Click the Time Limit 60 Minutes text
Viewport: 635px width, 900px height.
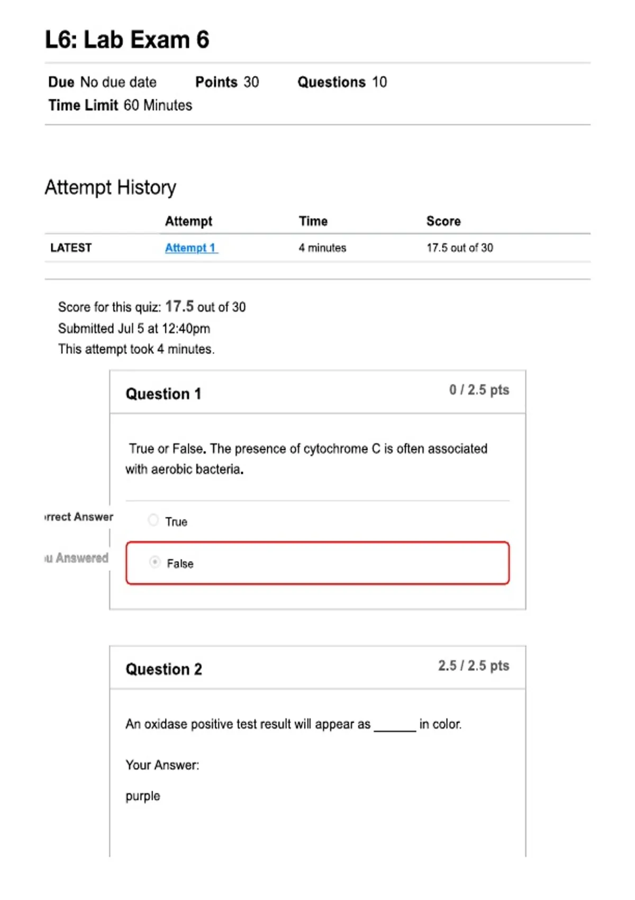(120, 105)
